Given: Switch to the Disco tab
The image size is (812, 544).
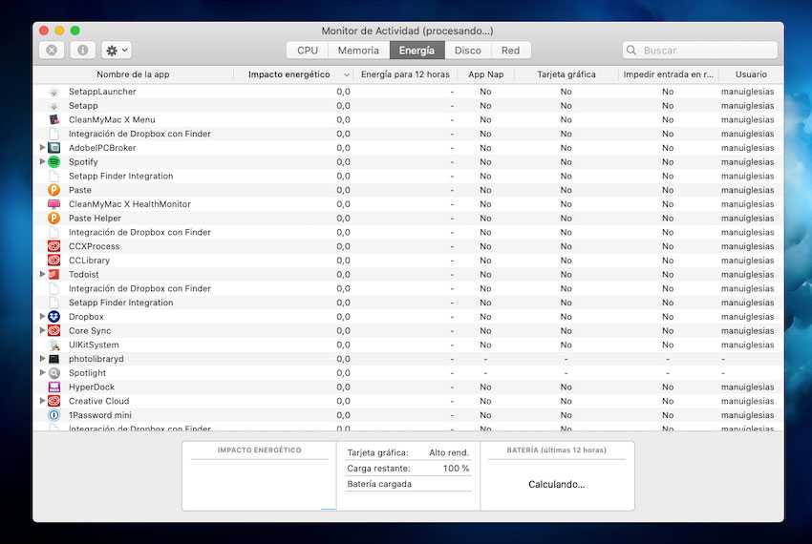Looking at the screenshot, I should [x=468, y=51].
